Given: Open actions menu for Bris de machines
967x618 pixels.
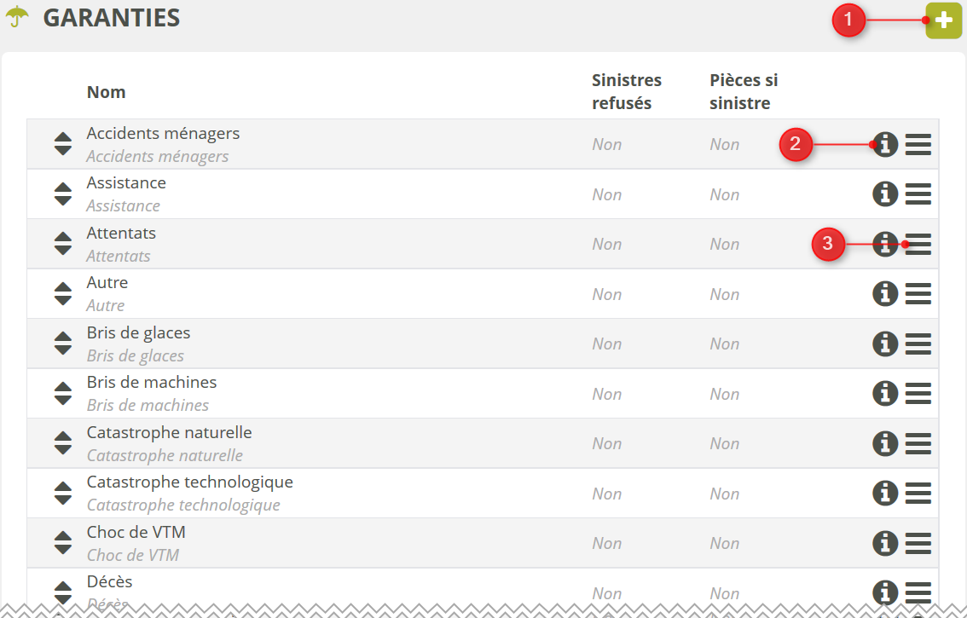Looking at the screenshot, I should pos(918,394).
